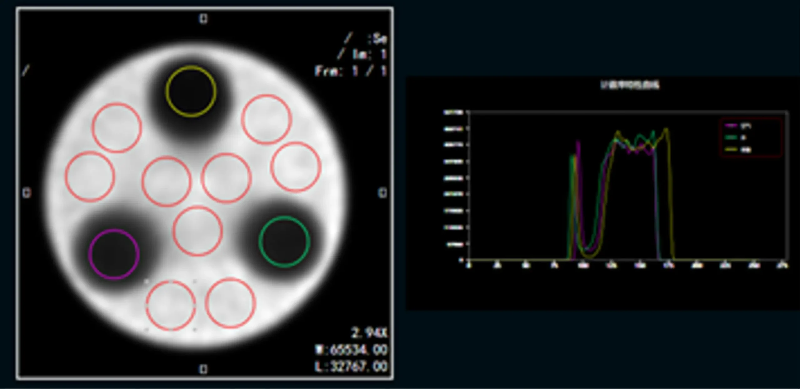Select pink ROI between magenta and green circles
This screenshot has width=800, height=389.
(197, 231)
